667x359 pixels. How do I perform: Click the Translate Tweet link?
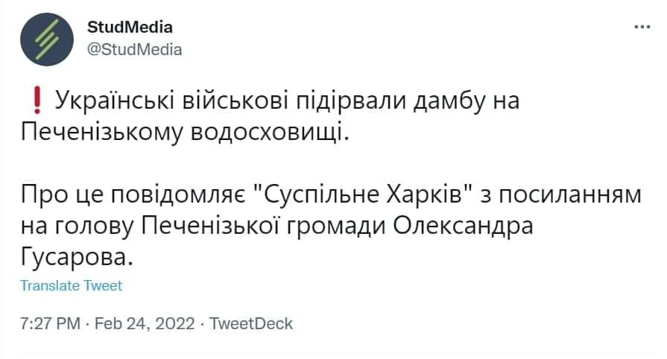[71, 285]
